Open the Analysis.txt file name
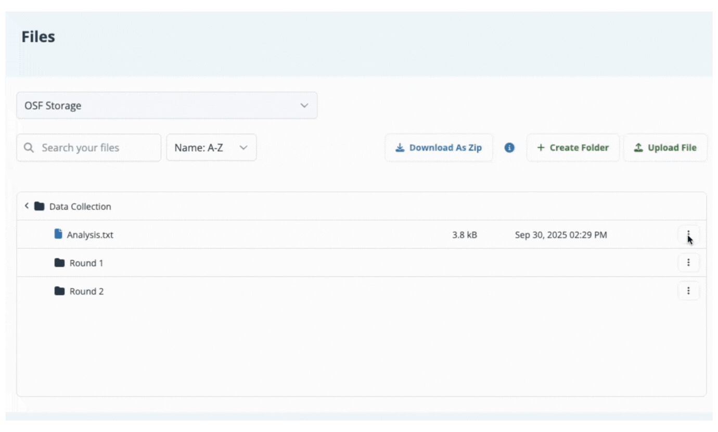Viewport: 718px width, 432px height. [x=90, y=235]
